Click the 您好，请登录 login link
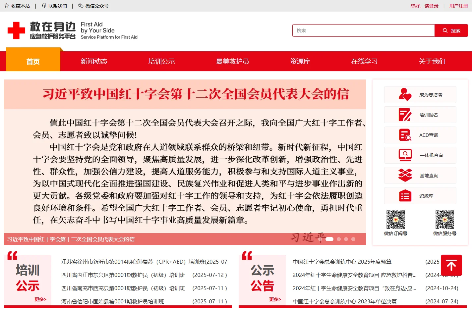Viewport: 472px width, 309px height. click(425, 6)
